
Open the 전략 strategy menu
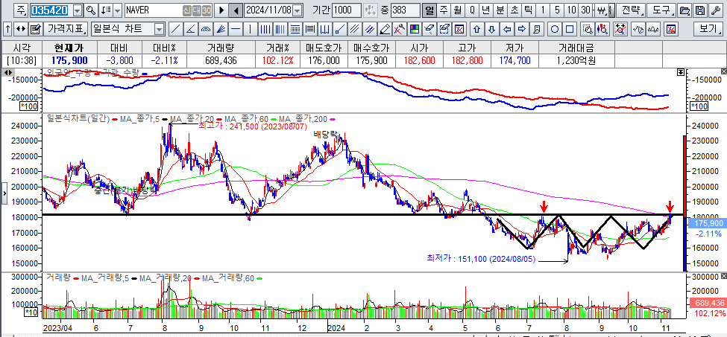(630, 10)
